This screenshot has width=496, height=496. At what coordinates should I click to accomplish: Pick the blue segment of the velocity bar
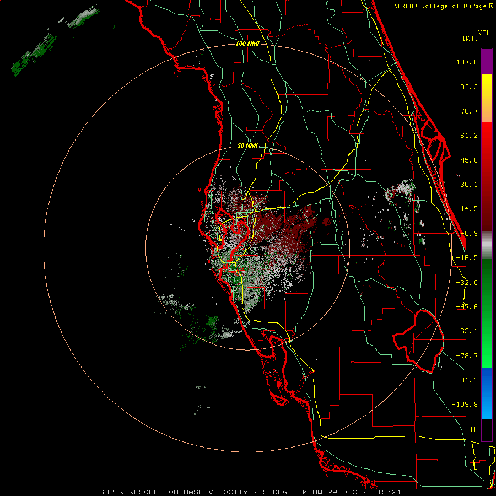(x=487, y=393)
